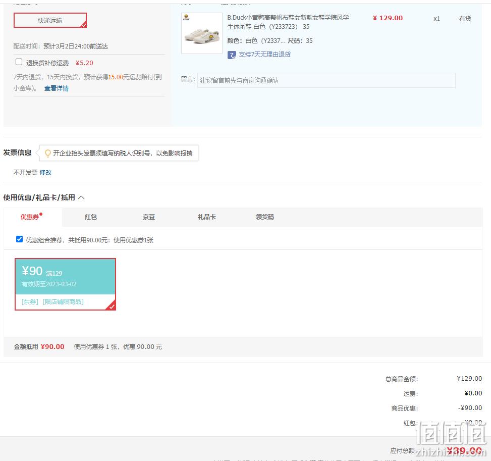This screenshot has width=491, height=461.
Task: Open the B.Duck小黄鸭高帮帆布鞋 product title
Action: [288, 22]
